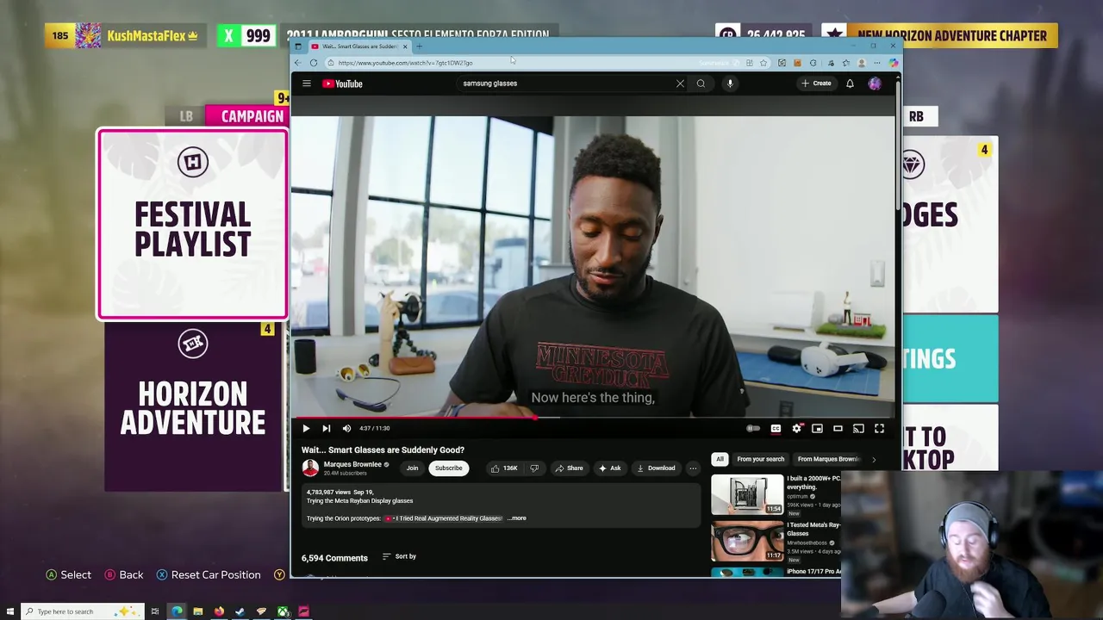Image resolution: width=1103 pixels, height=620 pixels.
Task: Close the 'Wait... Smart Glasses' browser tab
Action: tap(405, 46)
